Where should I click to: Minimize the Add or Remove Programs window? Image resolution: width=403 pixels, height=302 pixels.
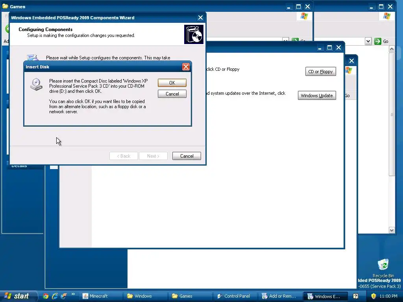(x=320, y=48)
